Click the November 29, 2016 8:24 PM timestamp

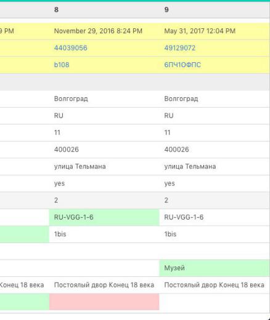(98, 31)
